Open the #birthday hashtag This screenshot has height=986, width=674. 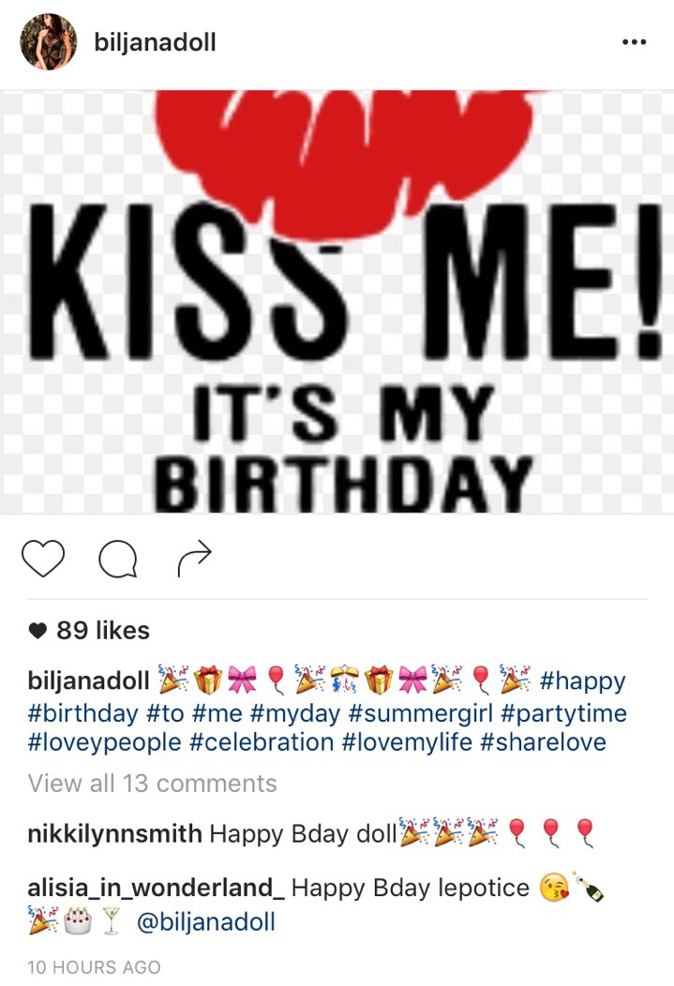click(83, 713)
